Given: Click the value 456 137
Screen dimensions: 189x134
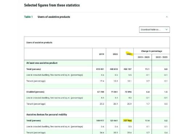Looking at the screenshot, I should pos(128,69).
